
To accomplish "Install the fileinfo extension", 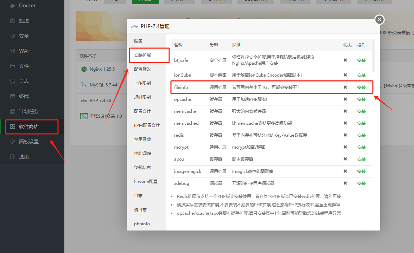I will coord(361,87).
